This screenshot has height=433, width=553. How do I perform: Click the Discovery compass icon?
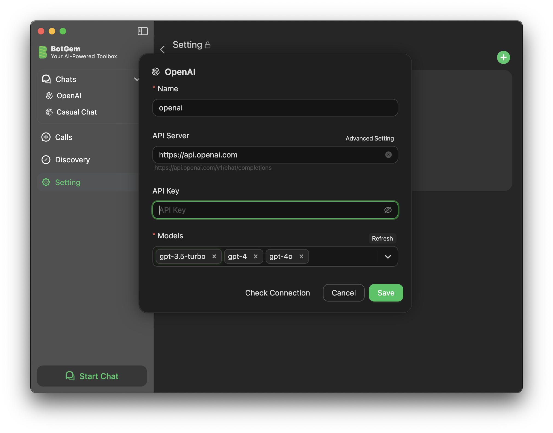click(46, 160)
